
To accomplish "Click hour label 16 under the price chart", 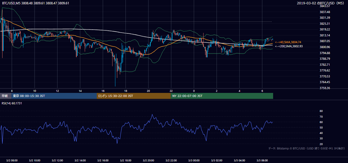I will pyautogui.click(x=103, y=91).
